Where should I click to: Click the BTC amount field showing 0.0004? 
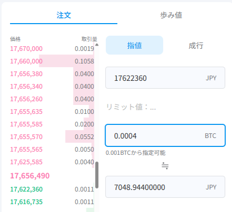click(165, 135)
